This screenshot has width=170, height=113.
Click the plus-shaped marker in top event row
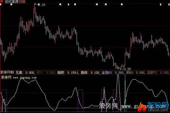pos(69,4)
